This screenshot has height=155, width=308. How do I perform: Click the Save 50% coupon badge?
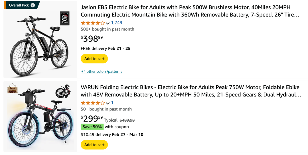click(x=92, y=127)
